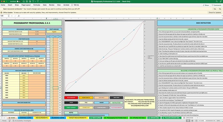Screen dimensions: 223x122
Task: Open the Review ribbon tab
Action: (x=52, y=5)
